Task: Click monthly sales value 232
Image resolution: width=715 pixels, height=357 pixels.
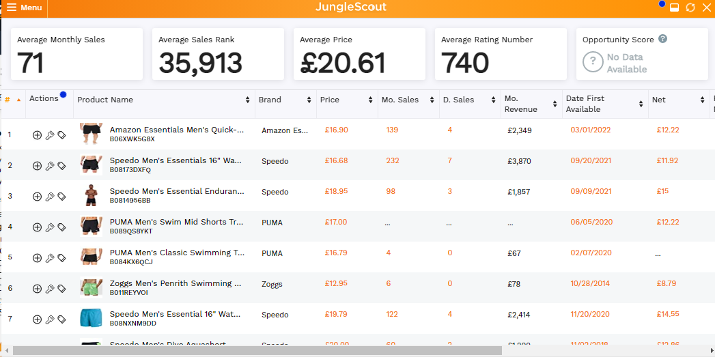Action: [x=392, y=160]
